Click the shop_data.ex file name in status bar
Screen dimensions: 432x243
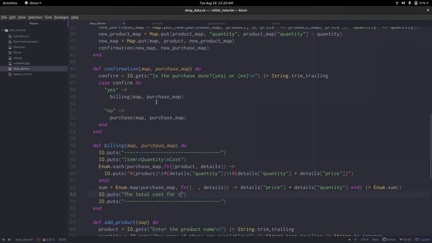pyautogui.click(x=24, y=240)
